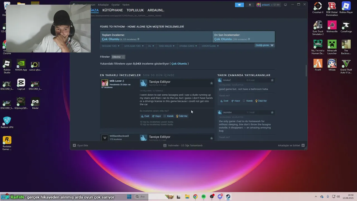Open Steam announcements megaphone button
The image size is (357, 201).
[x=239, y=5]
